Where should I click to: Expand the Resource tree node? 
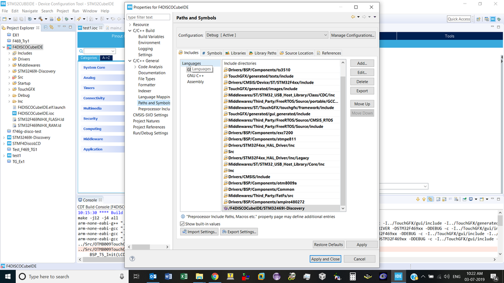pos(130,24)
